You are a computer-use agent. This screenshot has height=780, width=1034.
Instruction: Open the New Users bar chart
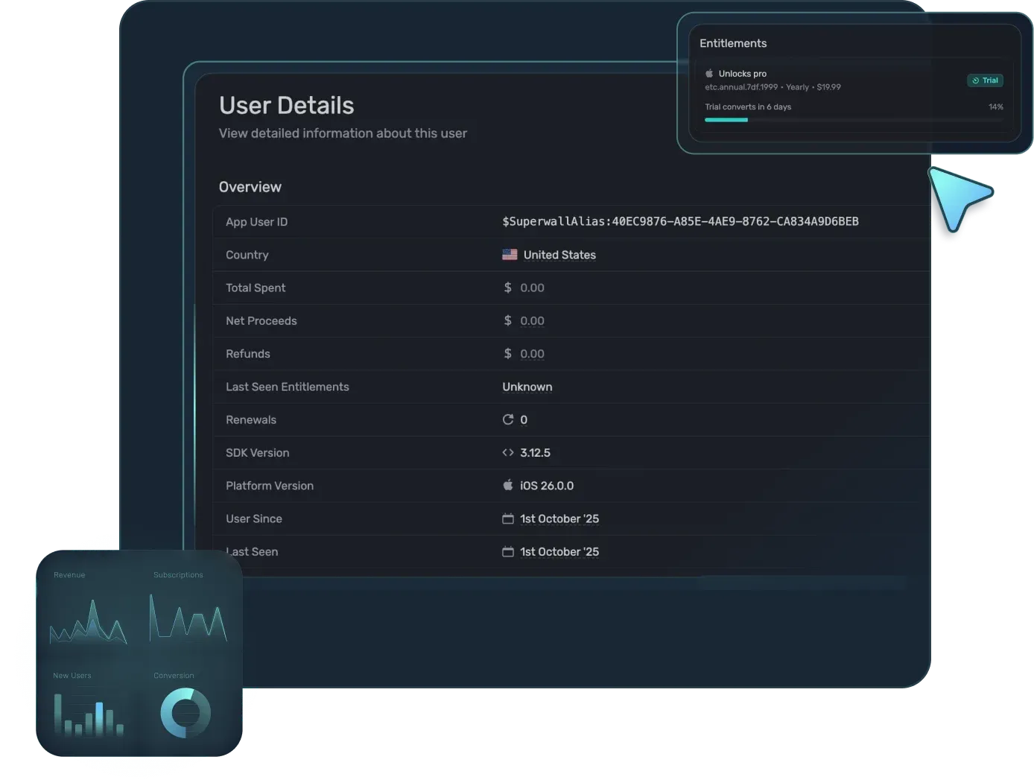click(x=88, y=715)
